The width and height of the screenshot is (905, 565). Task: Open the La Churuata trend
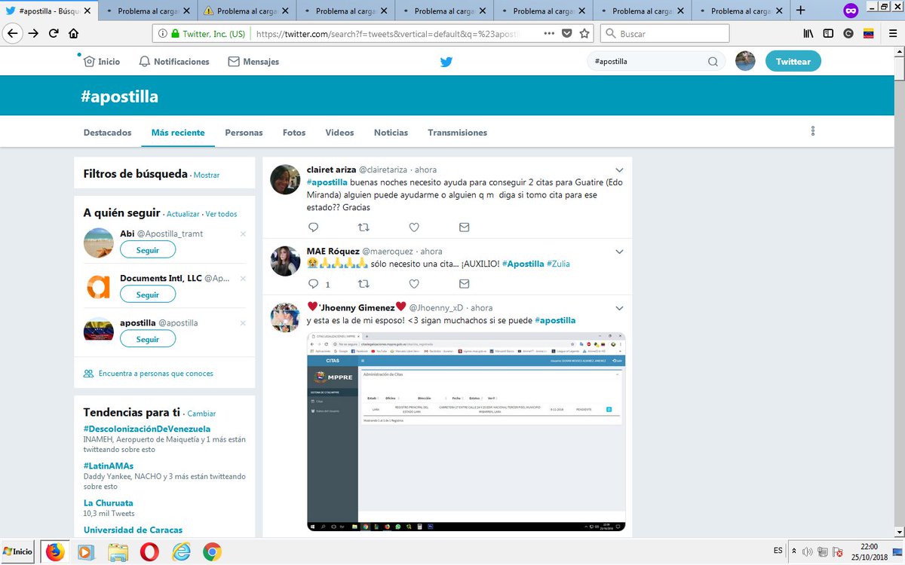click(x=109, y=502)
